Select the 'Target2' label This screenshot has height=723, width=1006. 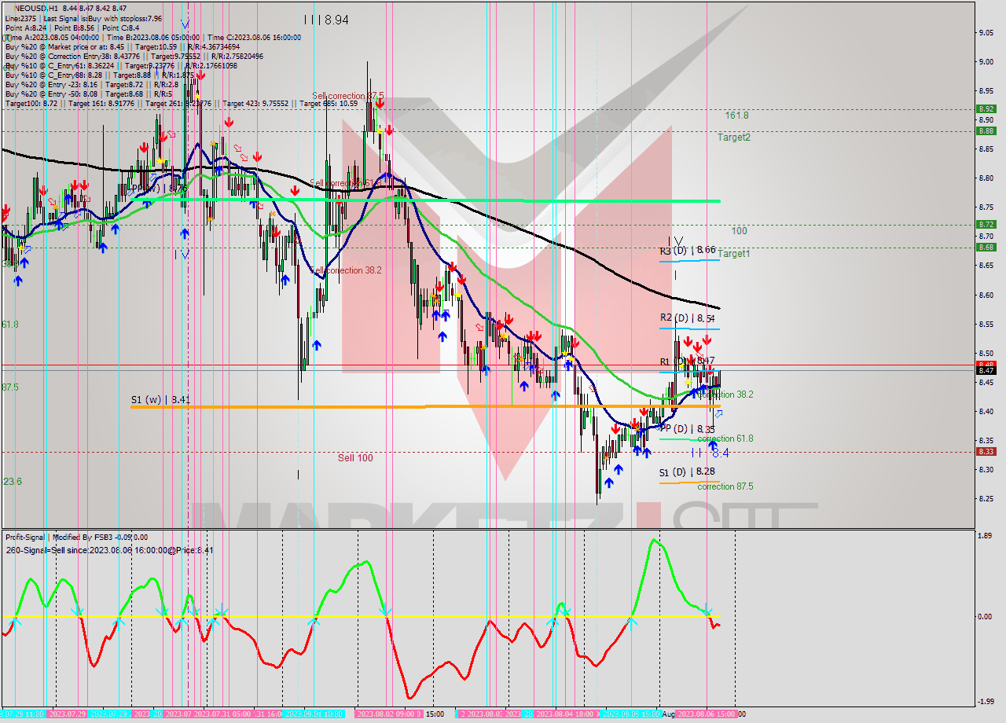[x=734, y=137]
